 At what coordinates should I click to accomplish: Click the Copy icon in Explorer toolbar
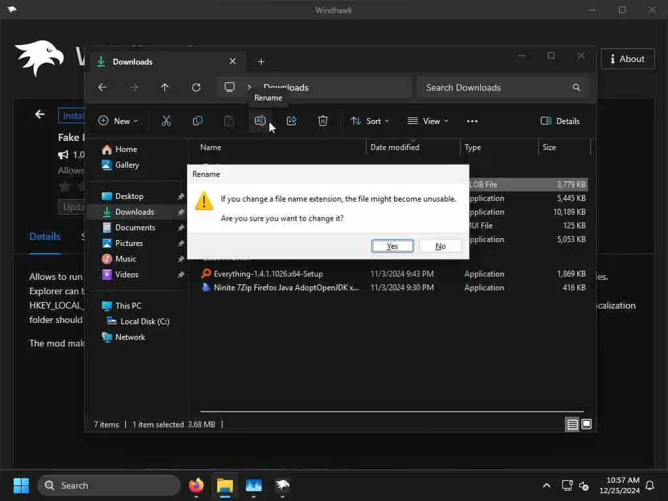[x=197, y=121]
